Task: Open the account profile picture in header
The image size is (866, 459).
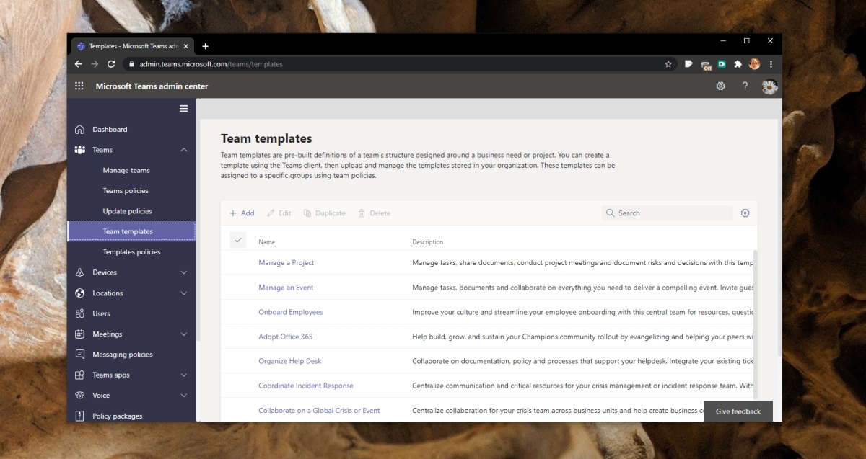Action: click(769, 86)
